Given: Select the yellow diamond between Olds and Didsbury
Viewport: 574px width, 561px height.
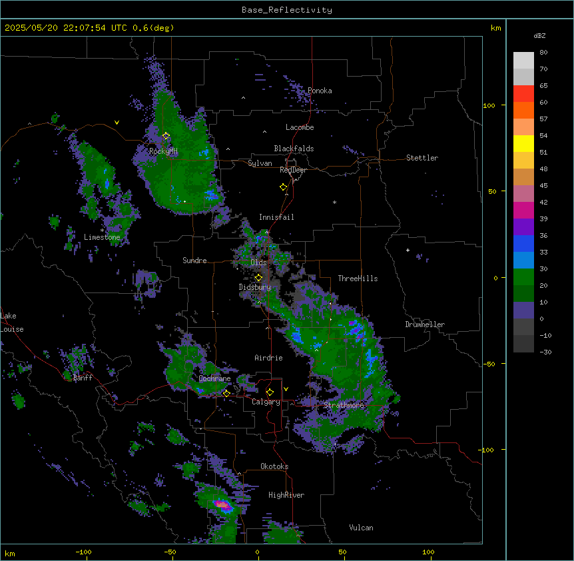Looking at the screenshot, I should click(x=258, y=277).
